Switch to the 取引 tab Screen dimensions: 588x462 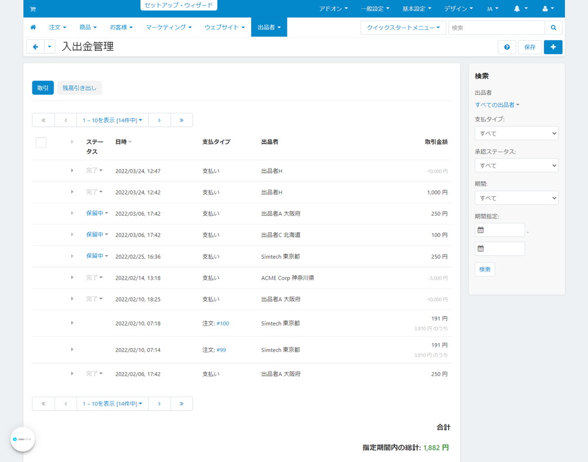click(x=43, y=88)
